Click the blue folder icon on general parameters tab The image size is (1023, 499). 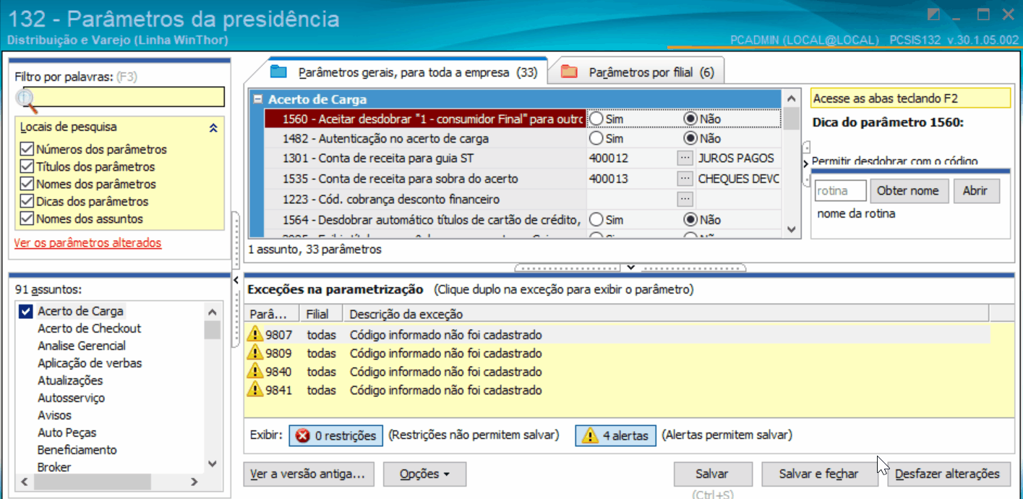click(x=278, y=72)
